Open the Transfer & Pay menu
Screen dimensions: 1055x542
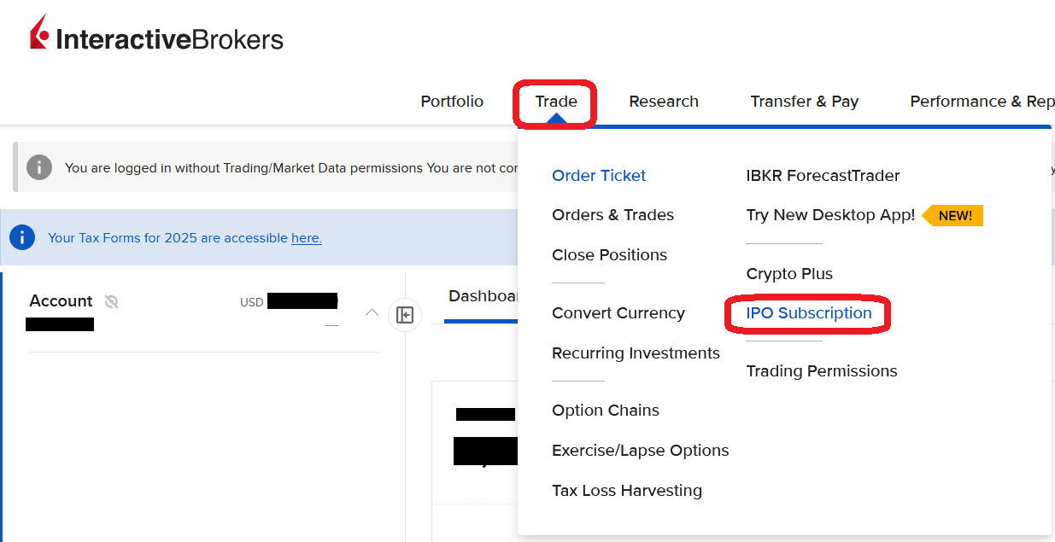tap(804, 102)
